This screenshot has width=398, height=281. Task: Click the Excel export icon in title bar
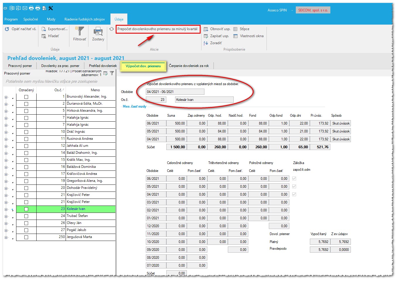[x=12, y=8]
